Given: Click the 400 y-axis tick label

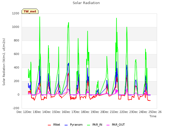Looking at the screenshot, I should (x=16, y=67).
